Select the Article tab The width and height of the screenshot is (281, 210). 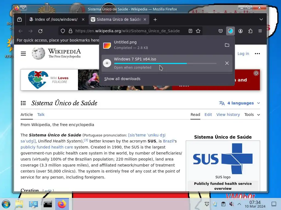(27, 115)
